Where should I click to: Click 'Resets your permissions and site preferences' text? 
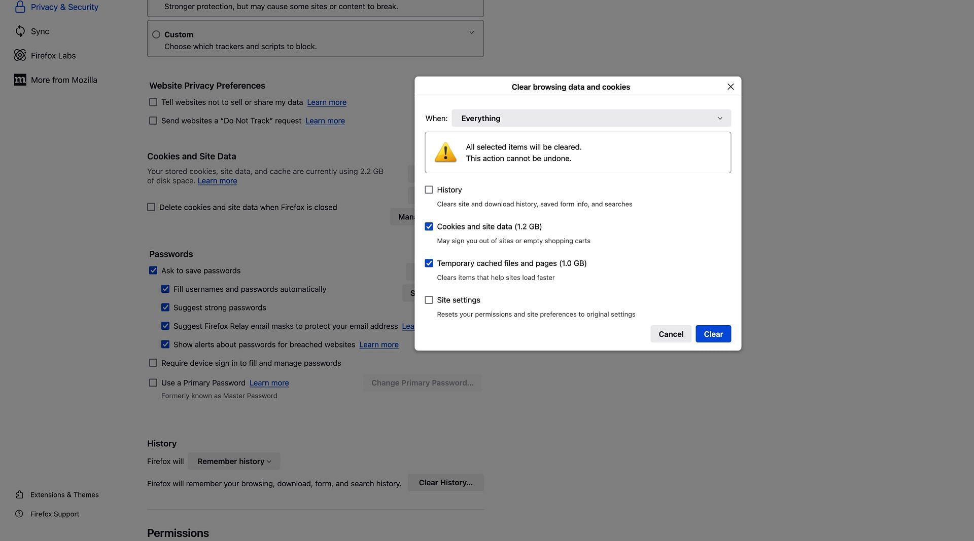pyautogui.click(x=536, y=315)
